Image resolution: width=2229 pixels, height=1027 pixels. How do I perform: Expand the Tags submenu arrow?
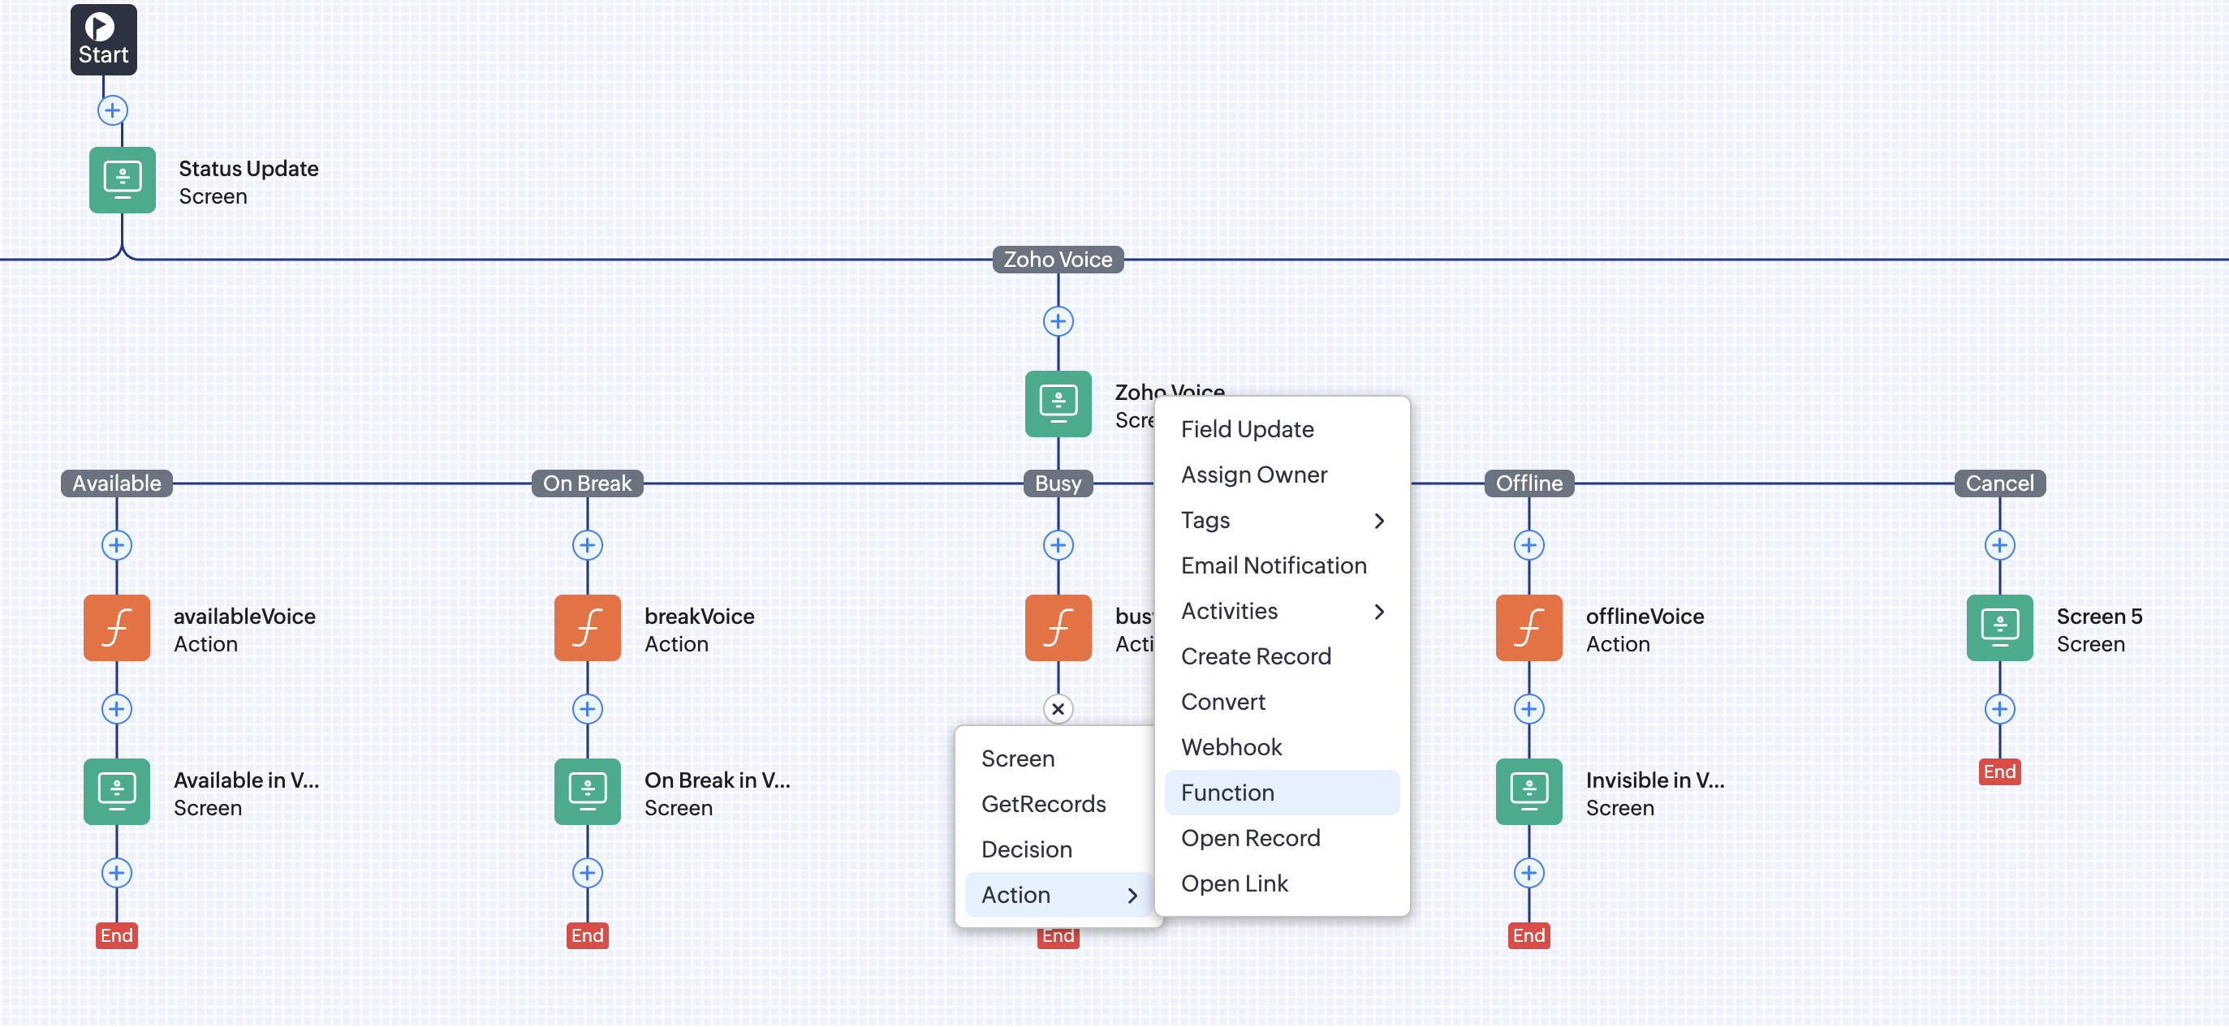[1378, 521]
